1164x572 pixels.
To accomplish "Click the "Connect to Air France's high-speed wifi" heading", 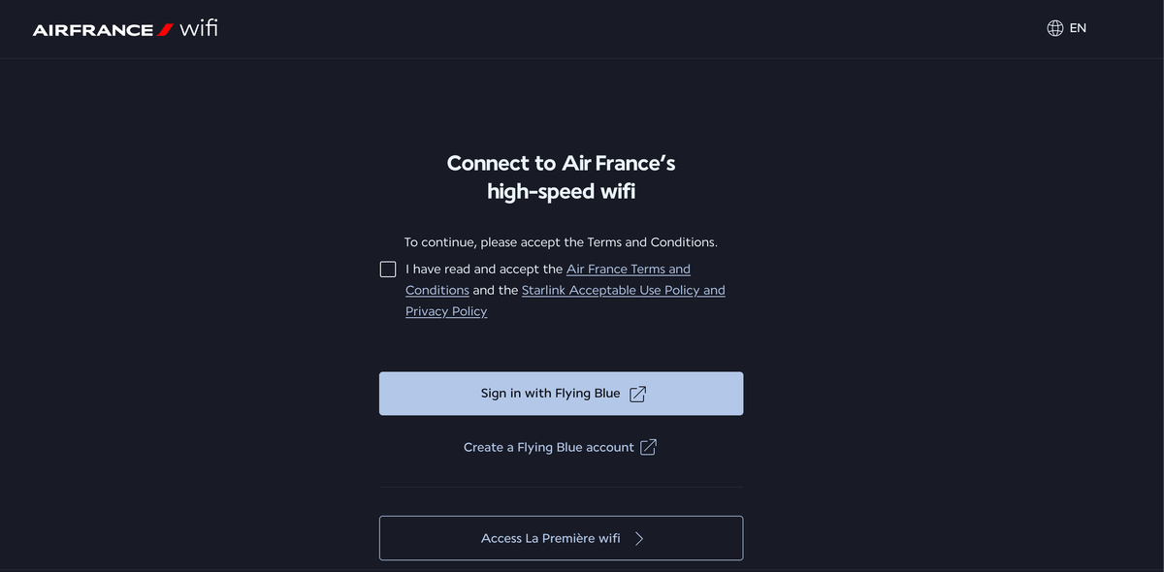I will 561,177.
